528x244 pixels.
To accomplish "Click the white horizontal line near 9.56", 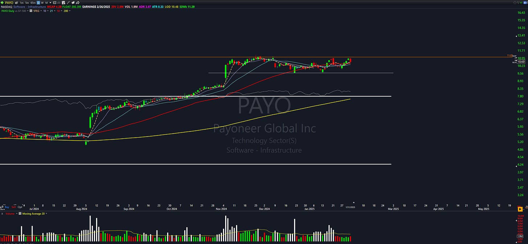I will 301,73.
